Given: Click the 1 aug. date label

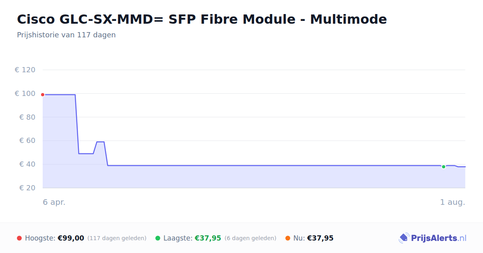Looking at the screenshot, I should (453, 202).
